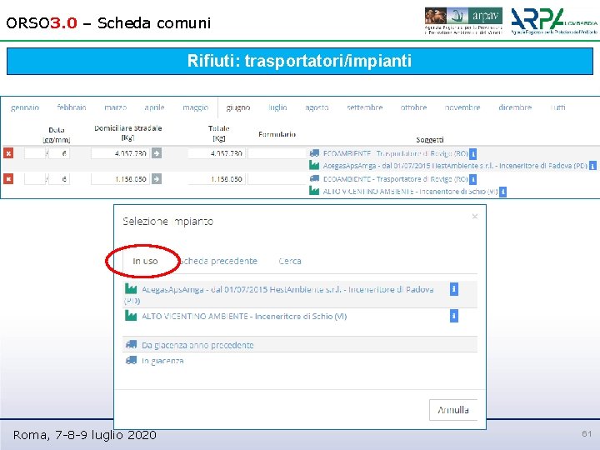Click truck icon of first ECOAMBIENTE row
The image size is (600, 450).
(x=314, y=153)
